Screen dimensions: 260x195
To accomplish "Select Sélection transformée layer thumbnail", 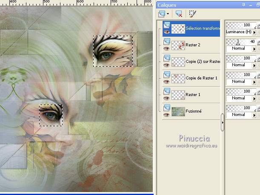I will pos(178,29).
